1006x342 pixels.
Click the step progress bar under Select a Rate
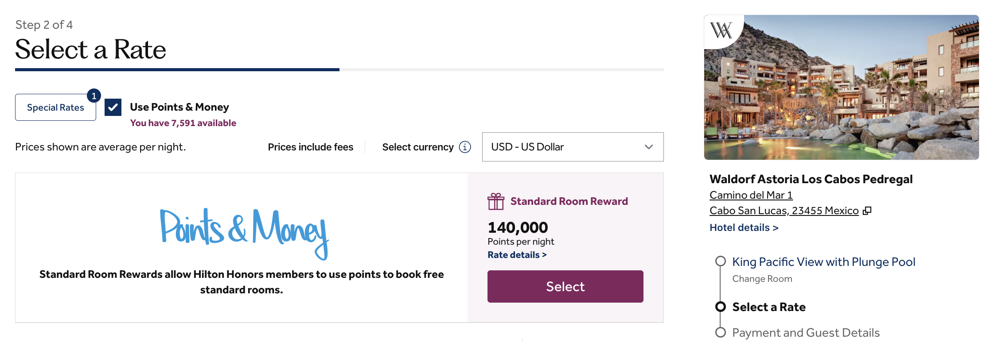[339, 69]
